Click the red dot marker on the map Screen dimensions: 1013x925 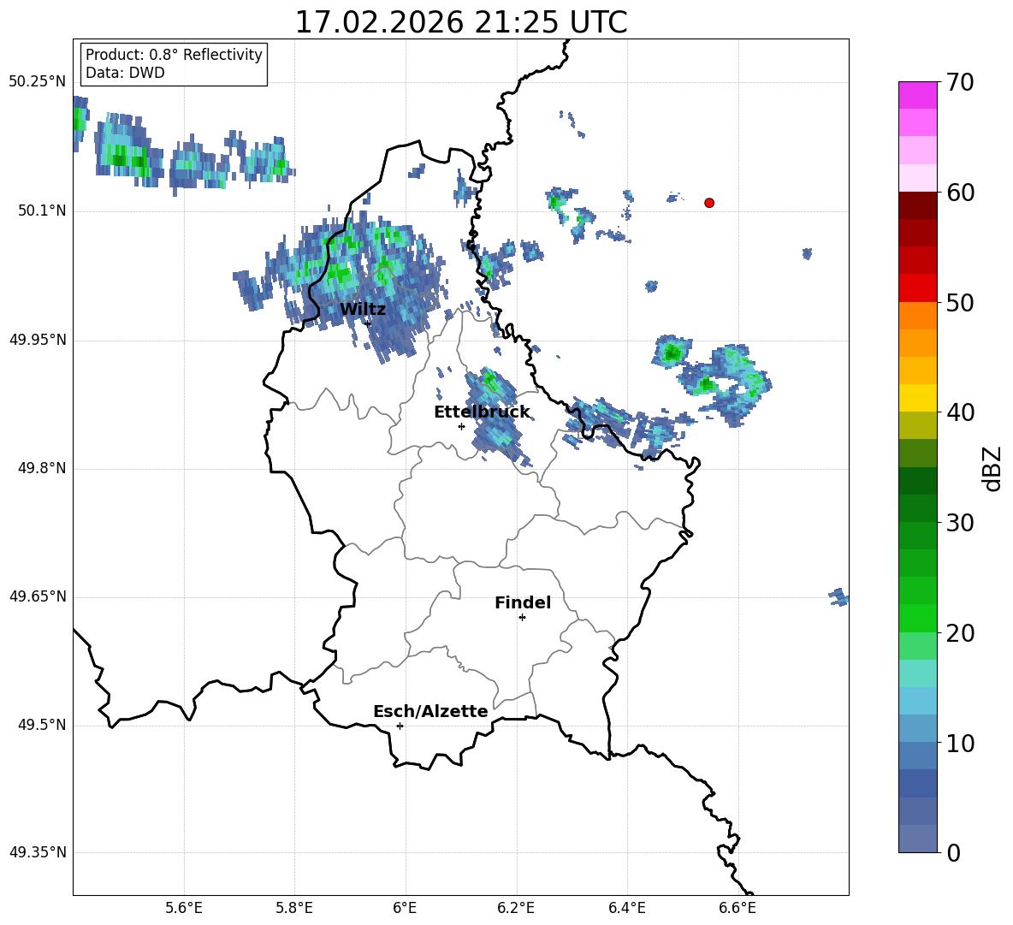point(709,203)
